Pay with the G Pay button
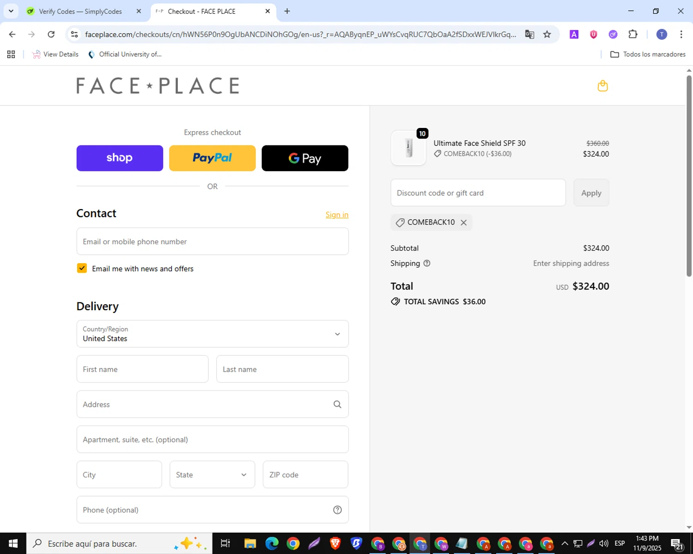Screen dimensions: 693x554 (x=305, y=158)
